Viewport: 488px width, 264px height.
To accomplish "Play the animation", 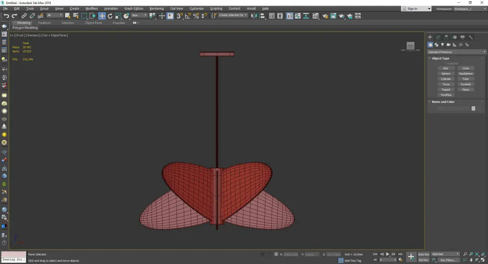I will [x=388, y=254].
